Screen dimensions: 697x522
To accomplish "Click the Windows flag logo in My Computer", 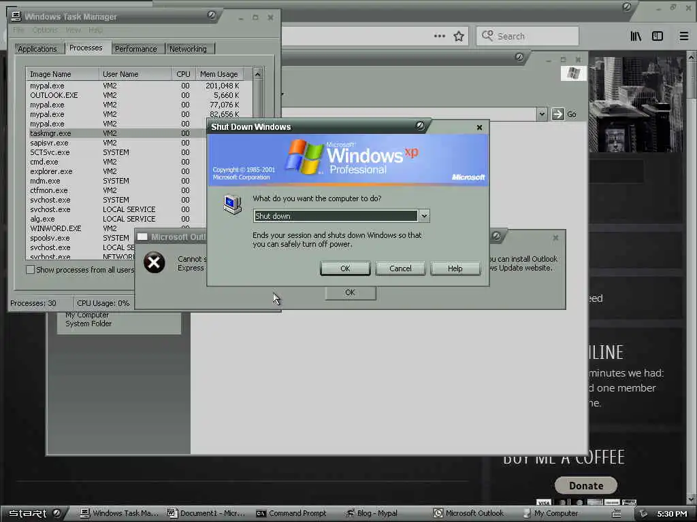I will pos(573,73).
